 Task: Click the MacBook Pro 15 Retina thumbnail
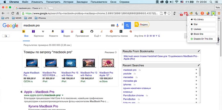click(x=70, y=63)
